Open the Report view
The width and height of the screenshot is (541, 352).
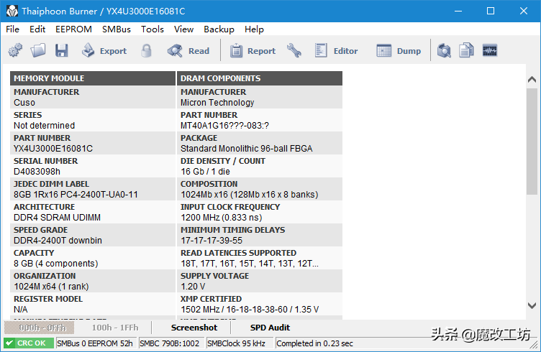253,50
